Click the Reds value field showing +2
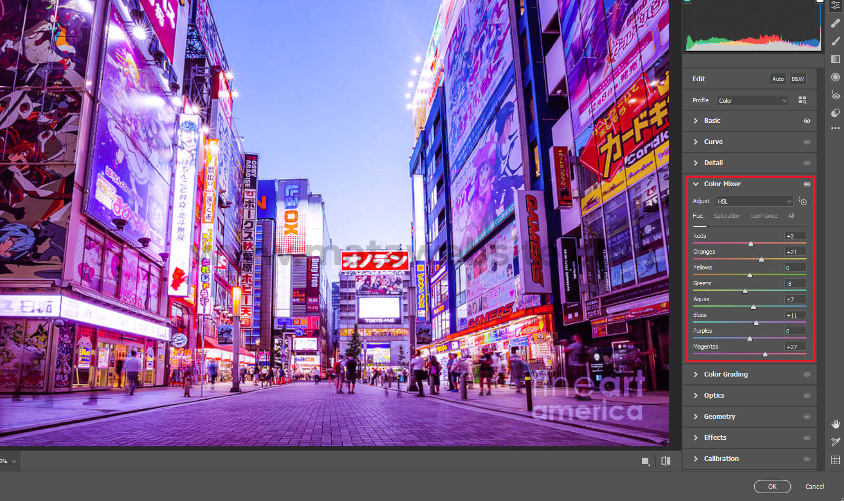This screenshot has width=844, height=501. [x=795, y=236]
